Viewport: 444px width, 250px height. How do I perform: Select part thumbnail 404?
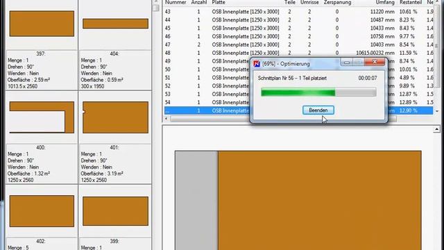115,24
